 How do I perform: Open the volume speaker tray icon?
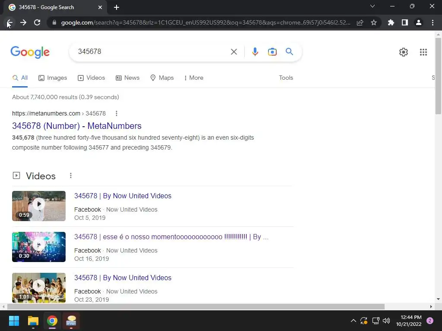386,321
